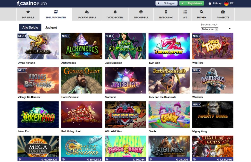The height and width of the screenshot is (162, 251).
Task: Click the Warlords title text
Action: (x=198, y=97)
